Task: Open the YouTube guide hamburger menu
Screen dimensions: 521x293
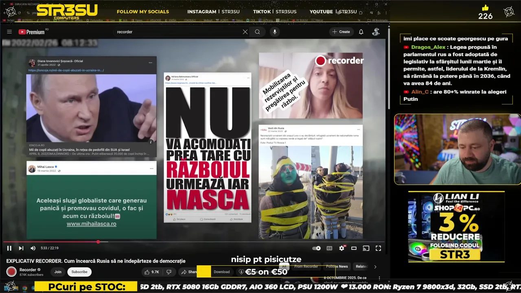Action: click(x=9, y=32)
